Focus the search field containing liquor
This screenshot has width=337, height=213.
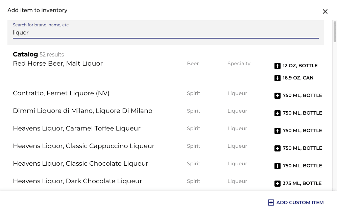pyautogui.click(x=166, y=33)
